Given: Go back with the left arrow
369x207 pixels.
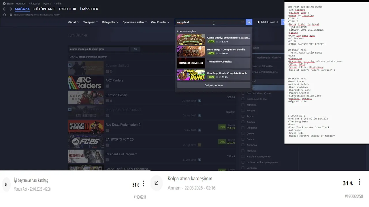Looking at the screenshot, I should [x=4, y=9].
